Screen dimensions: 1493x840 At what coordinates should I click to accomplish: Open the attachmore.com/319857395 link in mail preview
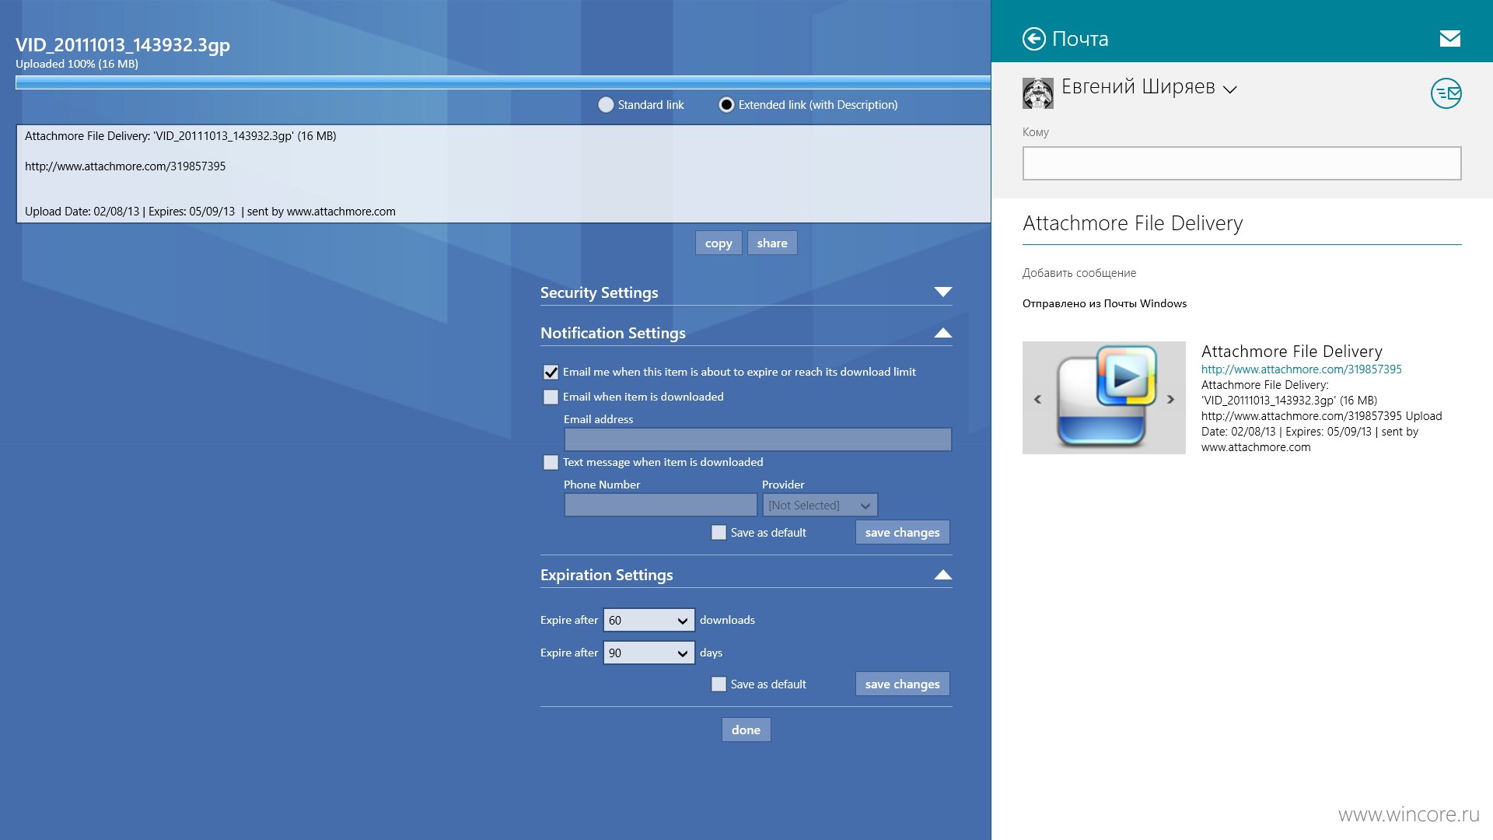[x=1301, y=369]
